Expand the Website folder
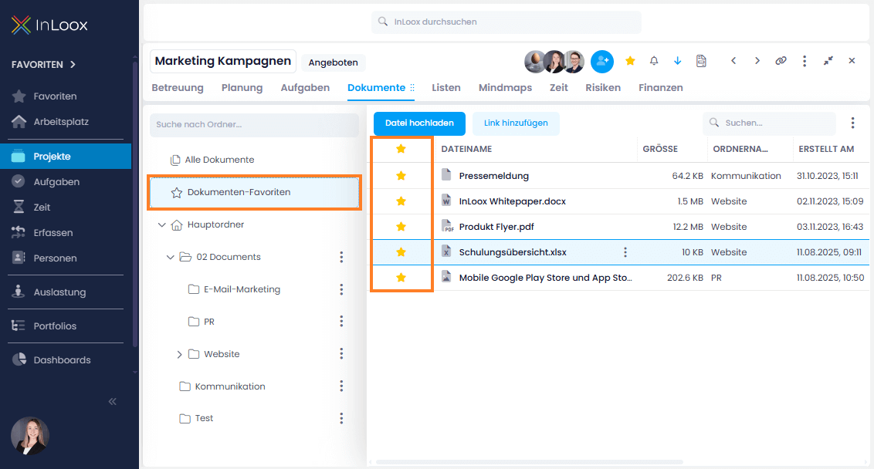Viewport: 874px width, 469px height. [179, 354]
